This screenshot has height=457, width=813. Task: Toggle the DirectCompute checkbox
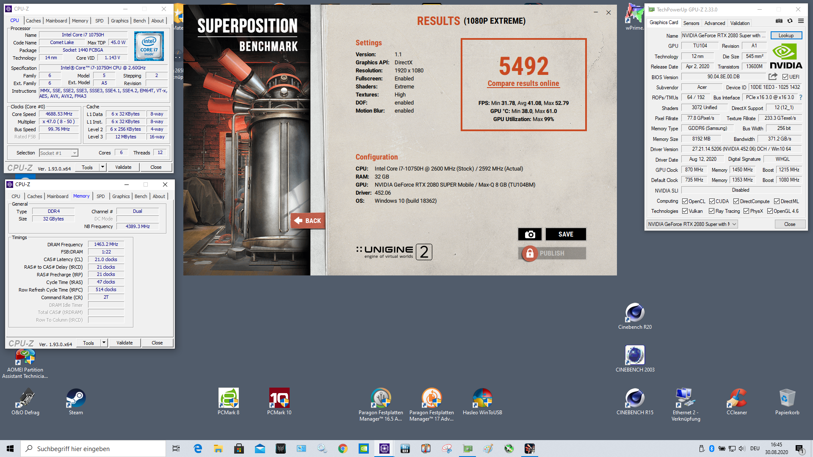[736, 201]
